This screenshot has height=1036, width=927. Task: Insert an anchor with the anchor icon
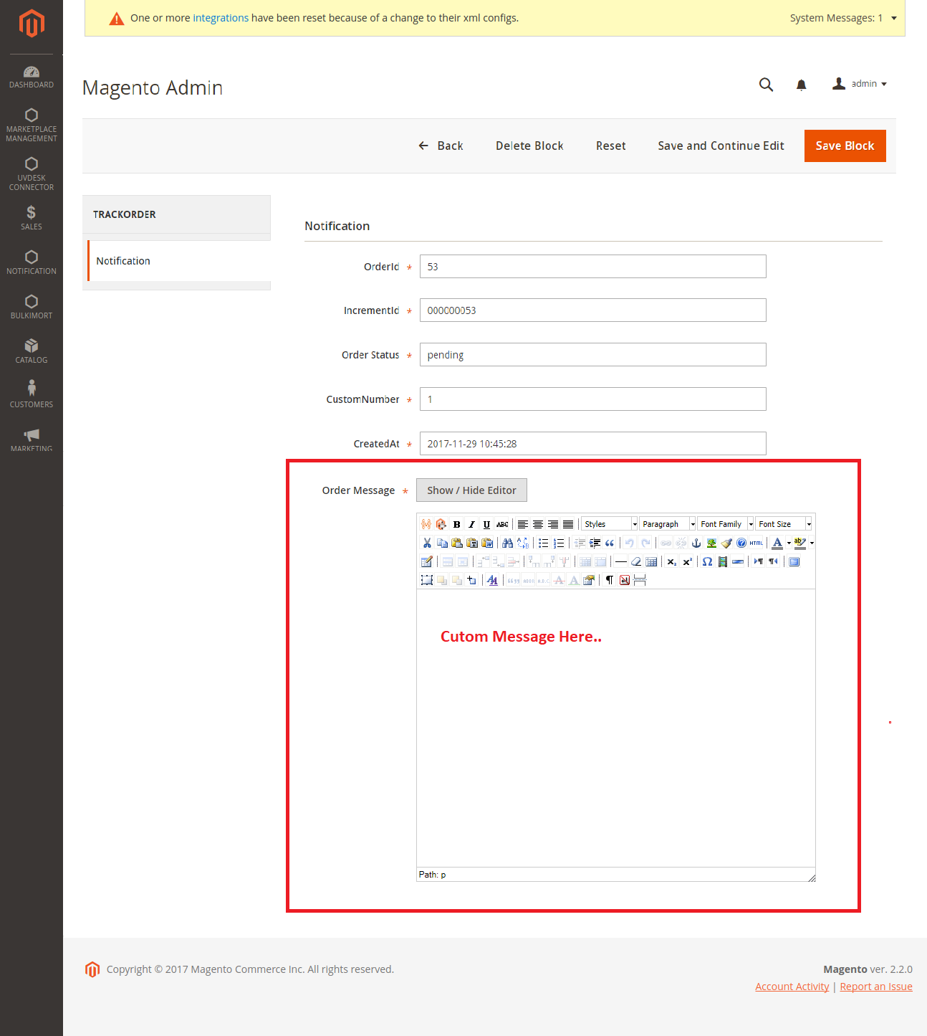pyautogui.click(x=696, y=543)
